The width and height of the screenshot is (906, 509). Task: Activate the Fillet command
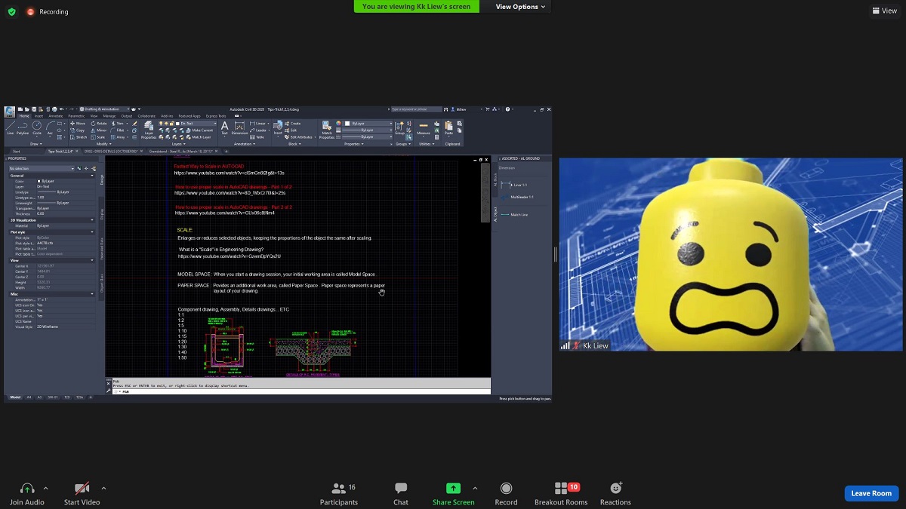[118, 130]
